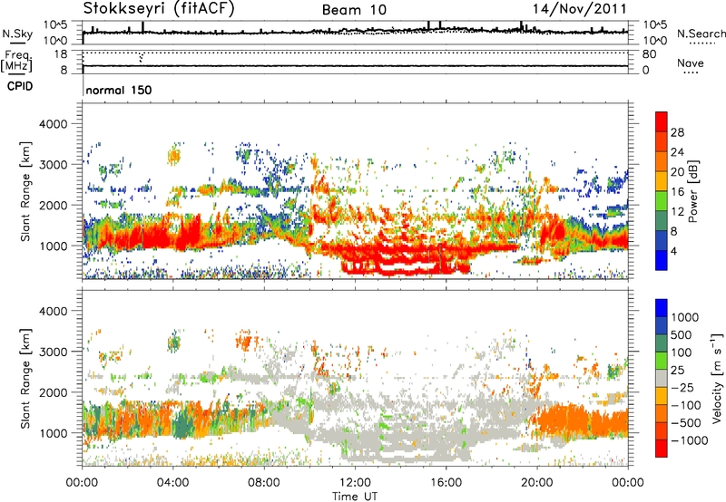Screen dimensions: 726x502
Task: Click the 'Freq. [MHz]' axis label
Action: [x=17, y=61]
